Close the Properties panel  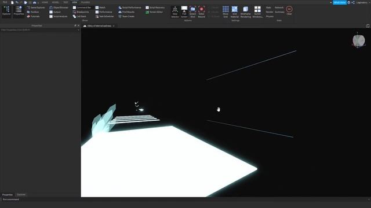tap(79, 25)
